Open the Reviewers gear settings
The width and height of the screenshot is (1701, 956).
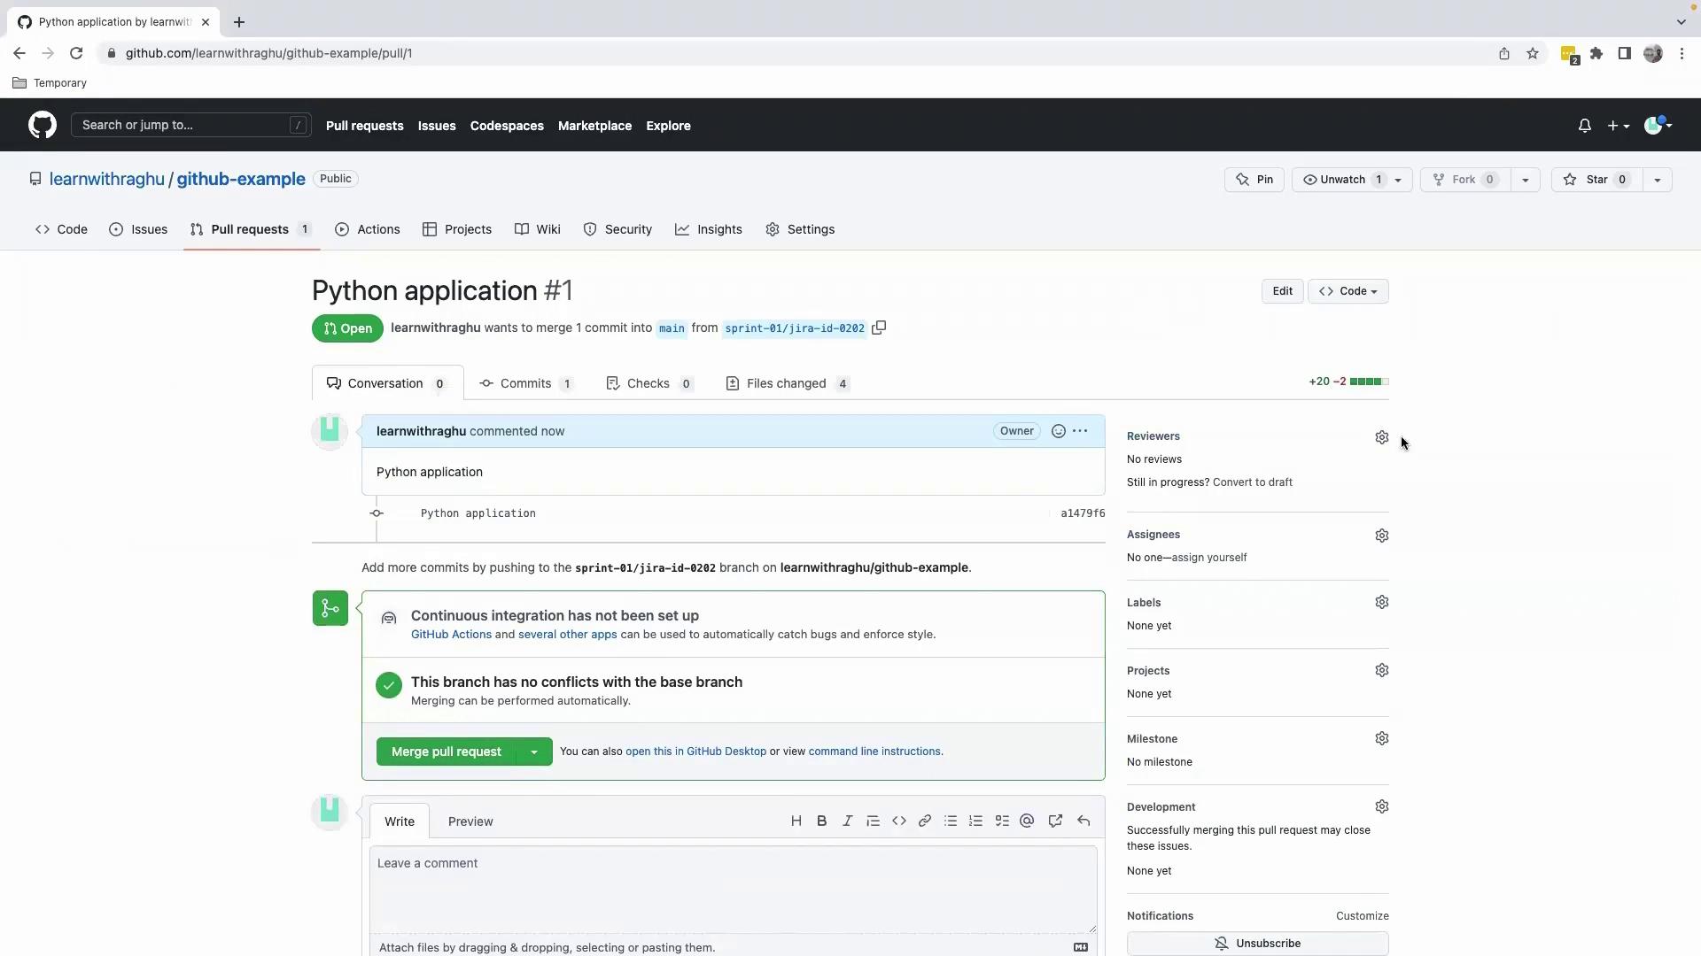(x=1381, y=437)
